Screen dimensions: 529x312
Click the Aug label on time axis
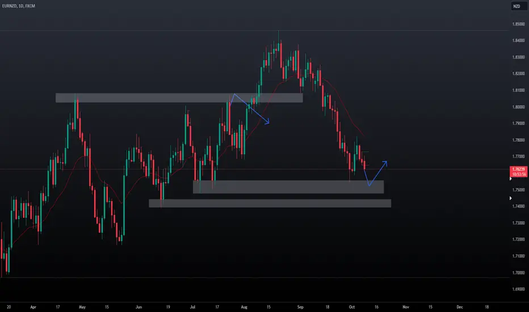244,307
